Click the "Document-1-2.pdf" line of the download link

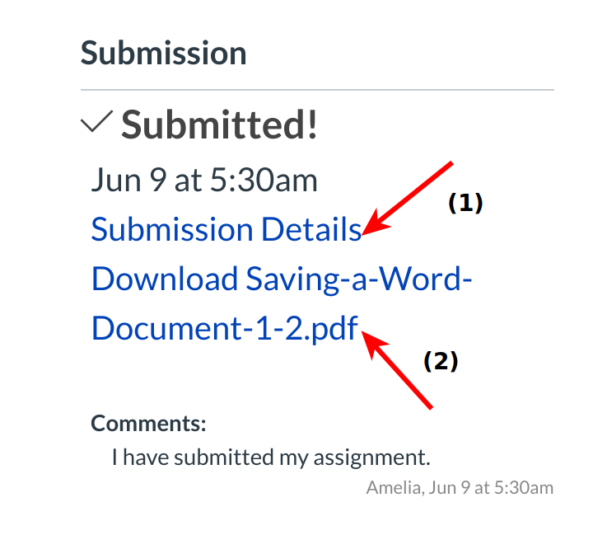coord(224,328)
